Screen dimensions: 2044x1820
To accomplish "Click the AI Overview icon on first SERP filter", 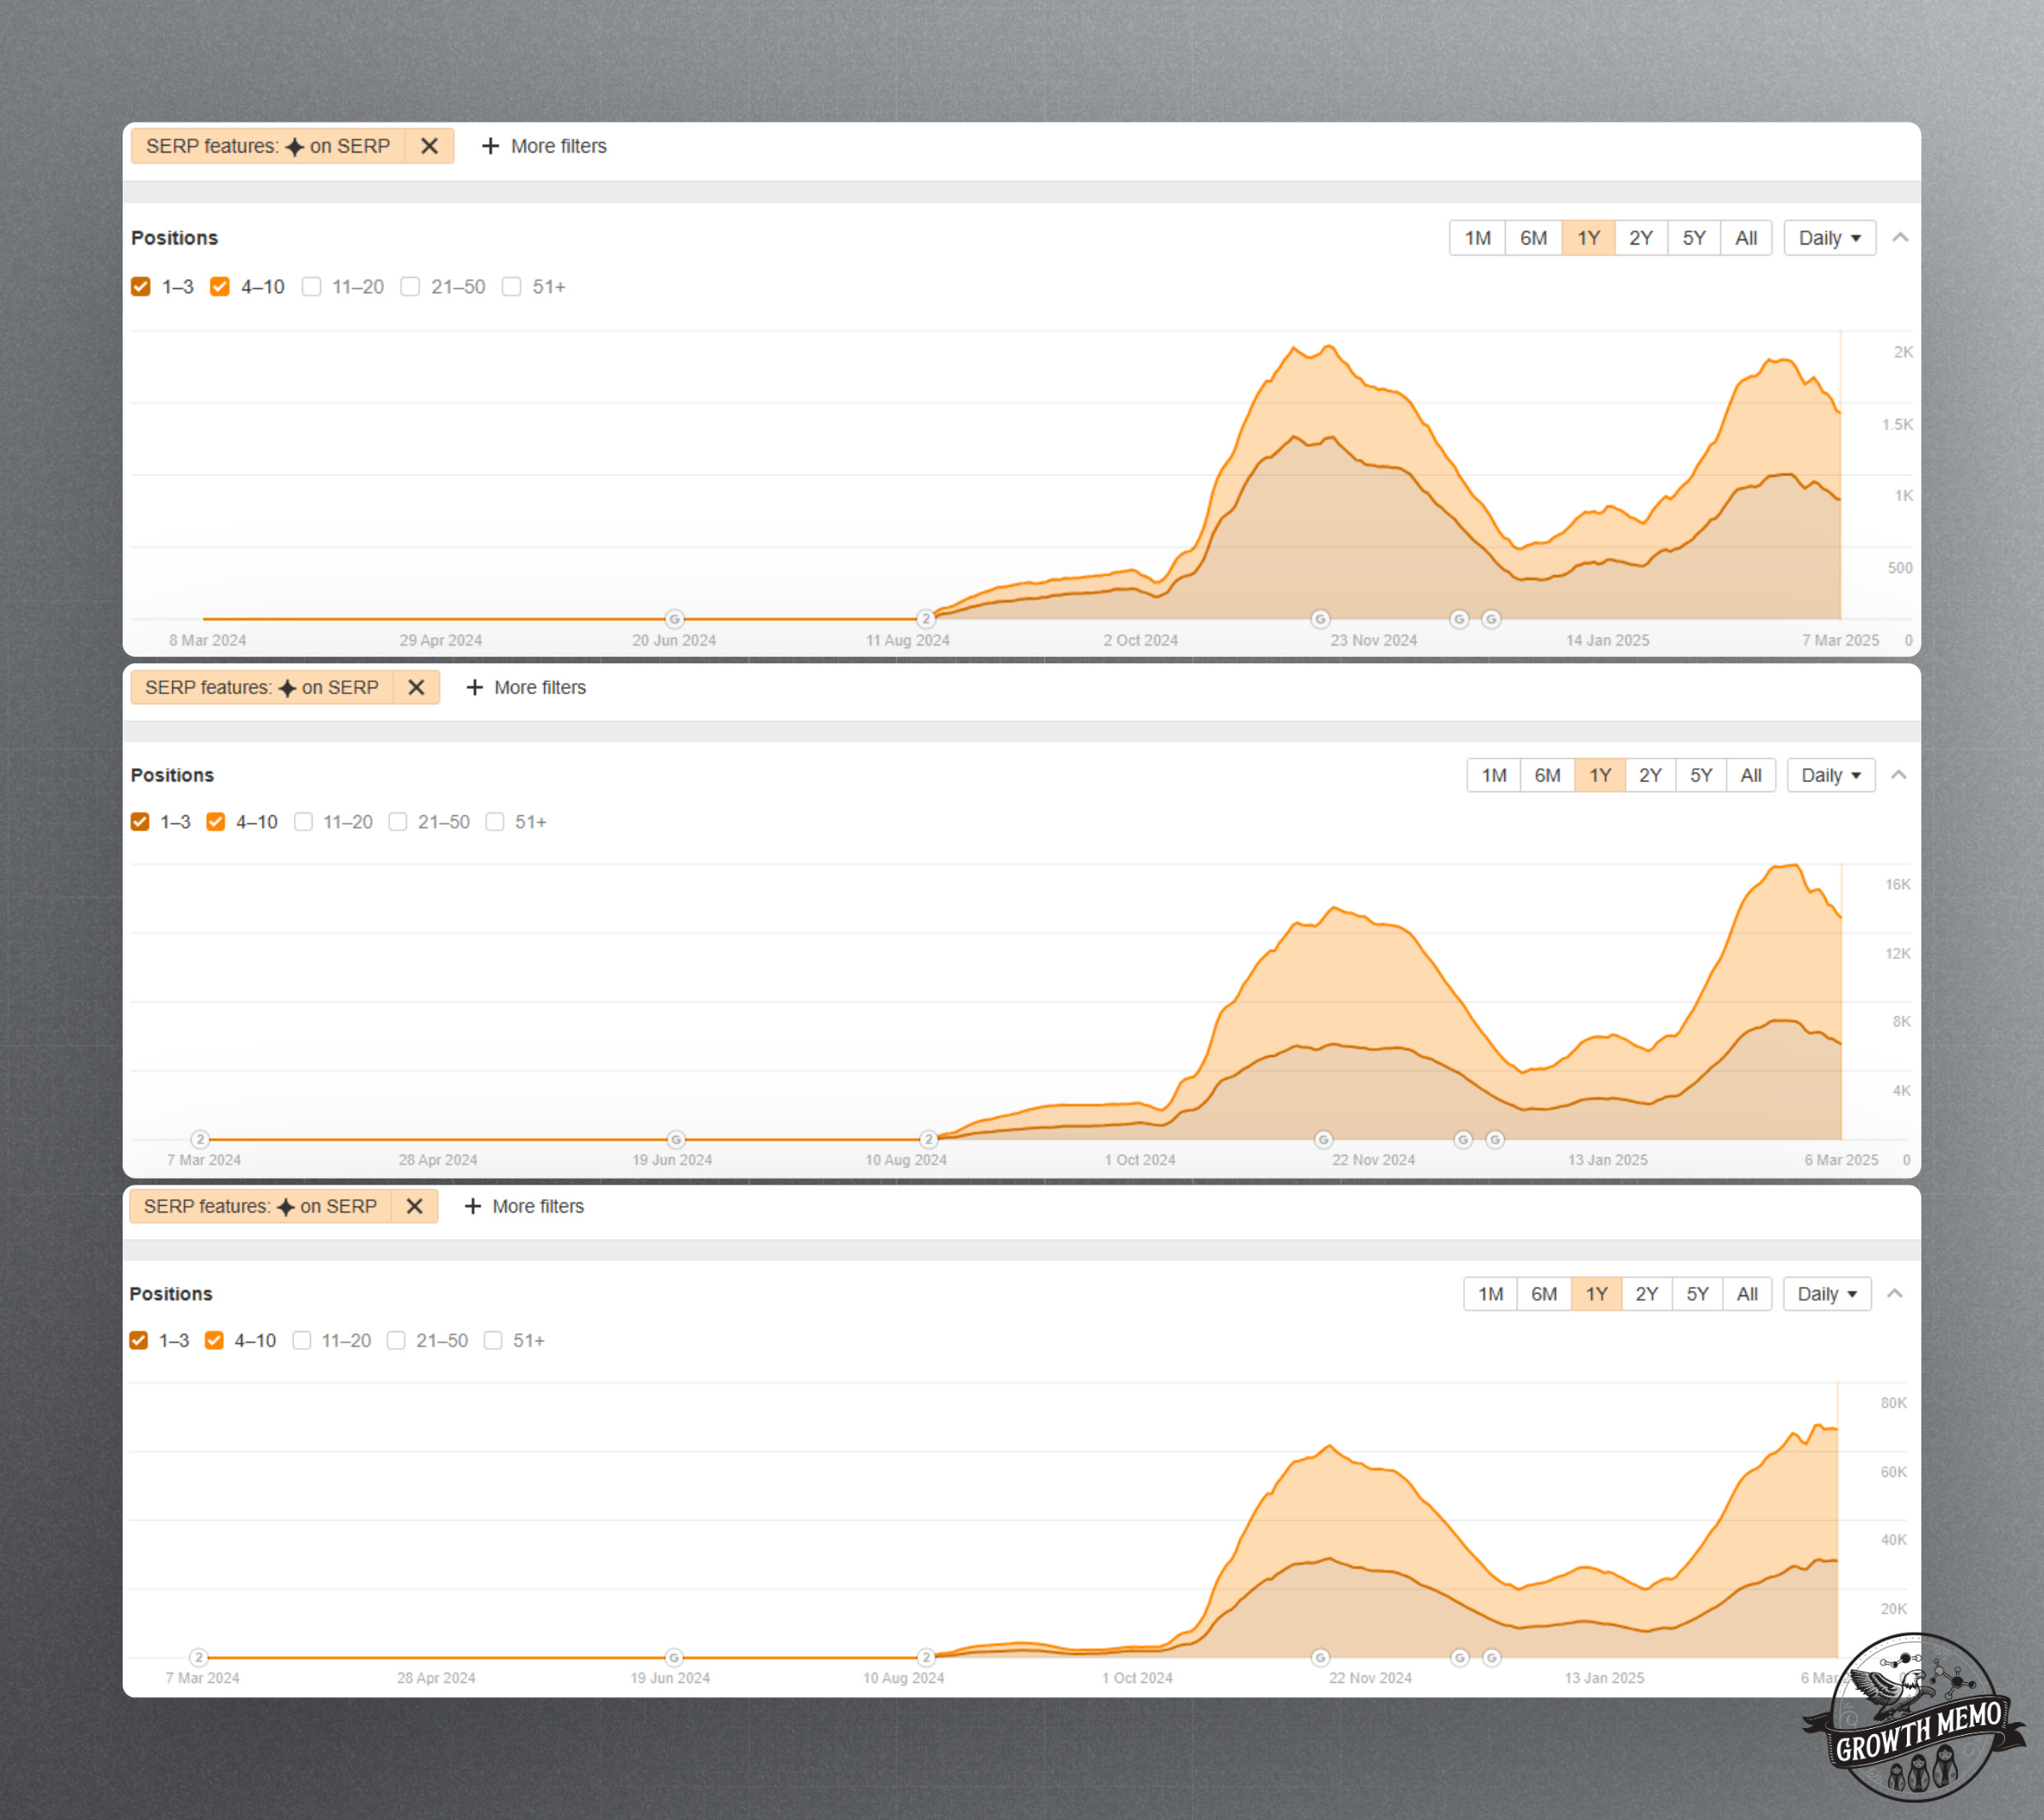I will [290, 147].
